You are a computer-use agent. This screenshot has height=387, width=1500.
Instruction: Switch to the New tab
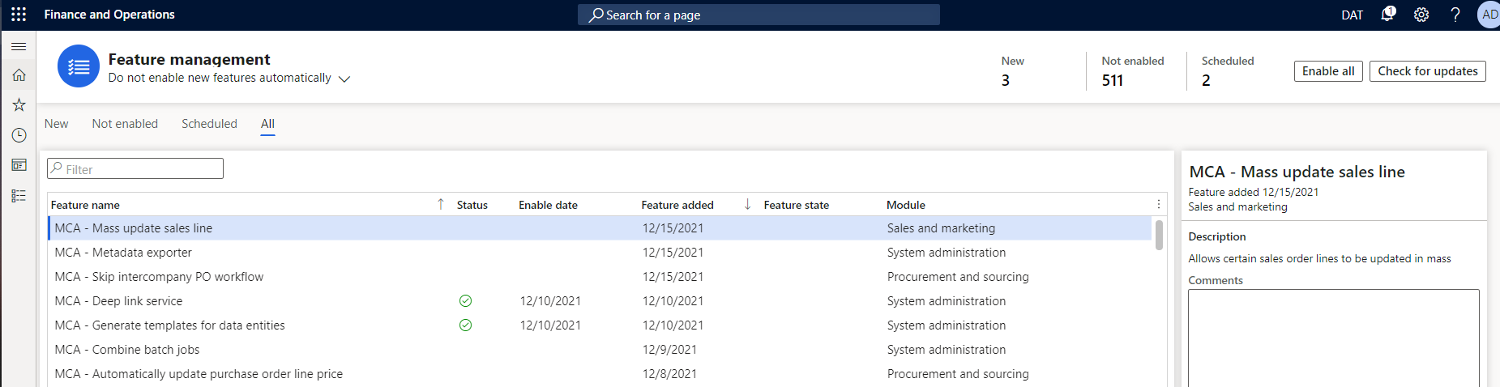pyautogui.click(x=56, y=124)
